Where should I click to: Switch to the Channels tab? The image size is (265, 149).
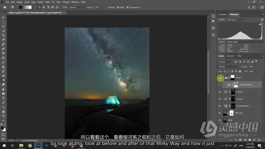[230, 56]
